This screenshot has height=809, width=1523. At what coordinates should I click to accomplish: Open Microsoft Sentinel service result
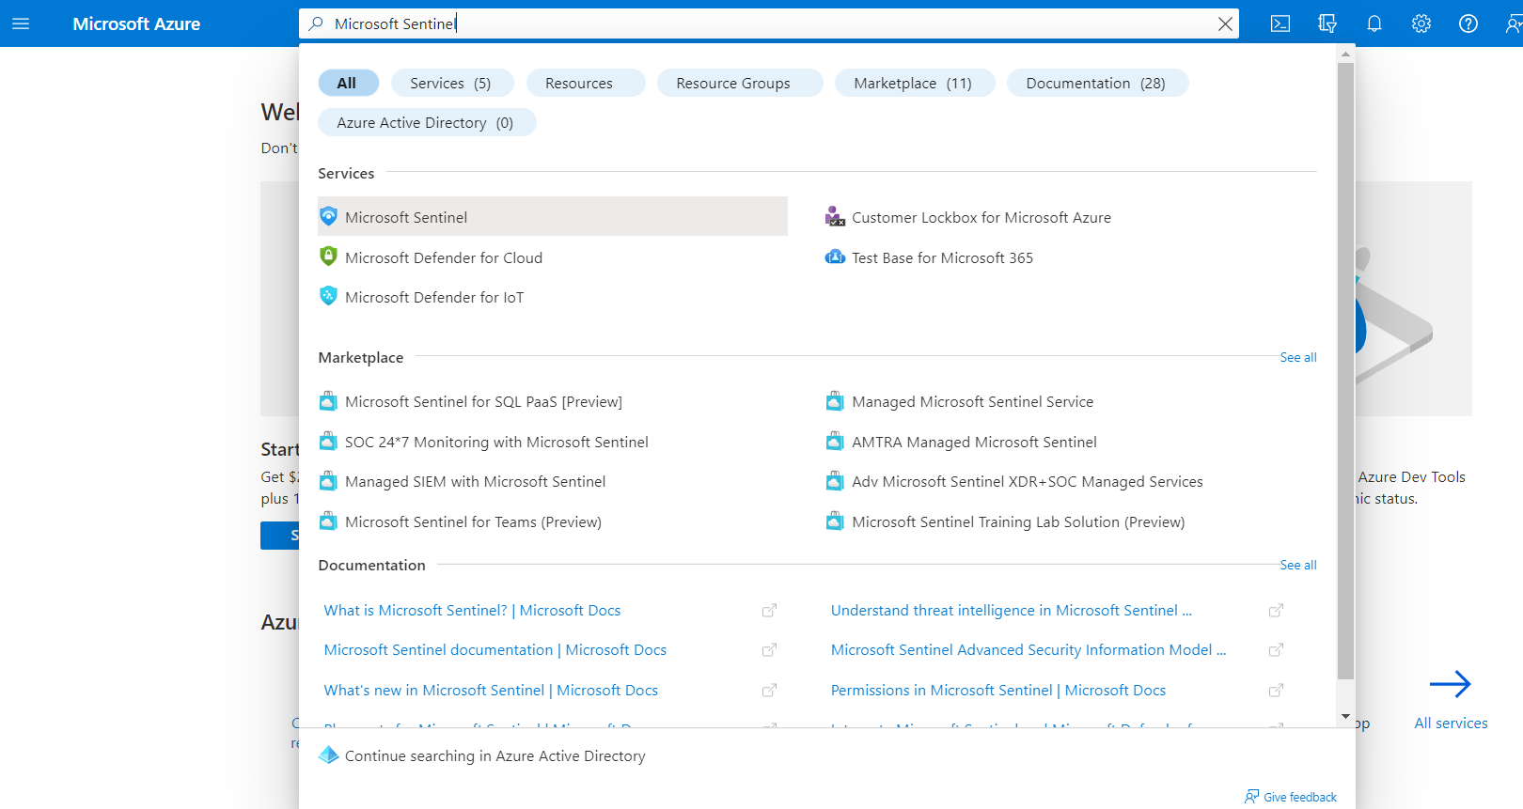click(x=406, y=217)
